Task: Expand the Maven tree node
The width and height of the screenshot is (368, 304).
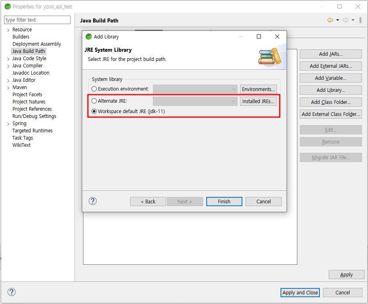Action: click(8, 88)
